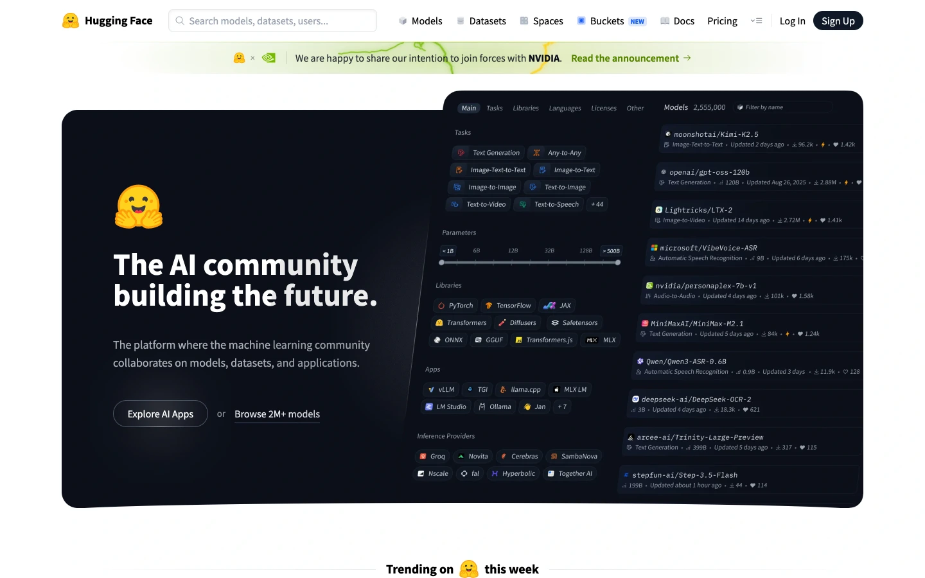
Task: Toggle the PyTorch library filter
Action: [x=455, y=306]
